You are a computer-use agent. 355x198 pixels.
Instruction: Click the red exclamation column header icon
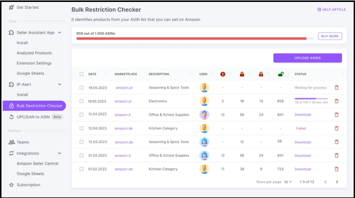pyautogui.click(x=223, y=74)
